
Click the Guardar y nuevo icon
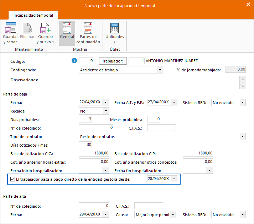click(46, 28)
